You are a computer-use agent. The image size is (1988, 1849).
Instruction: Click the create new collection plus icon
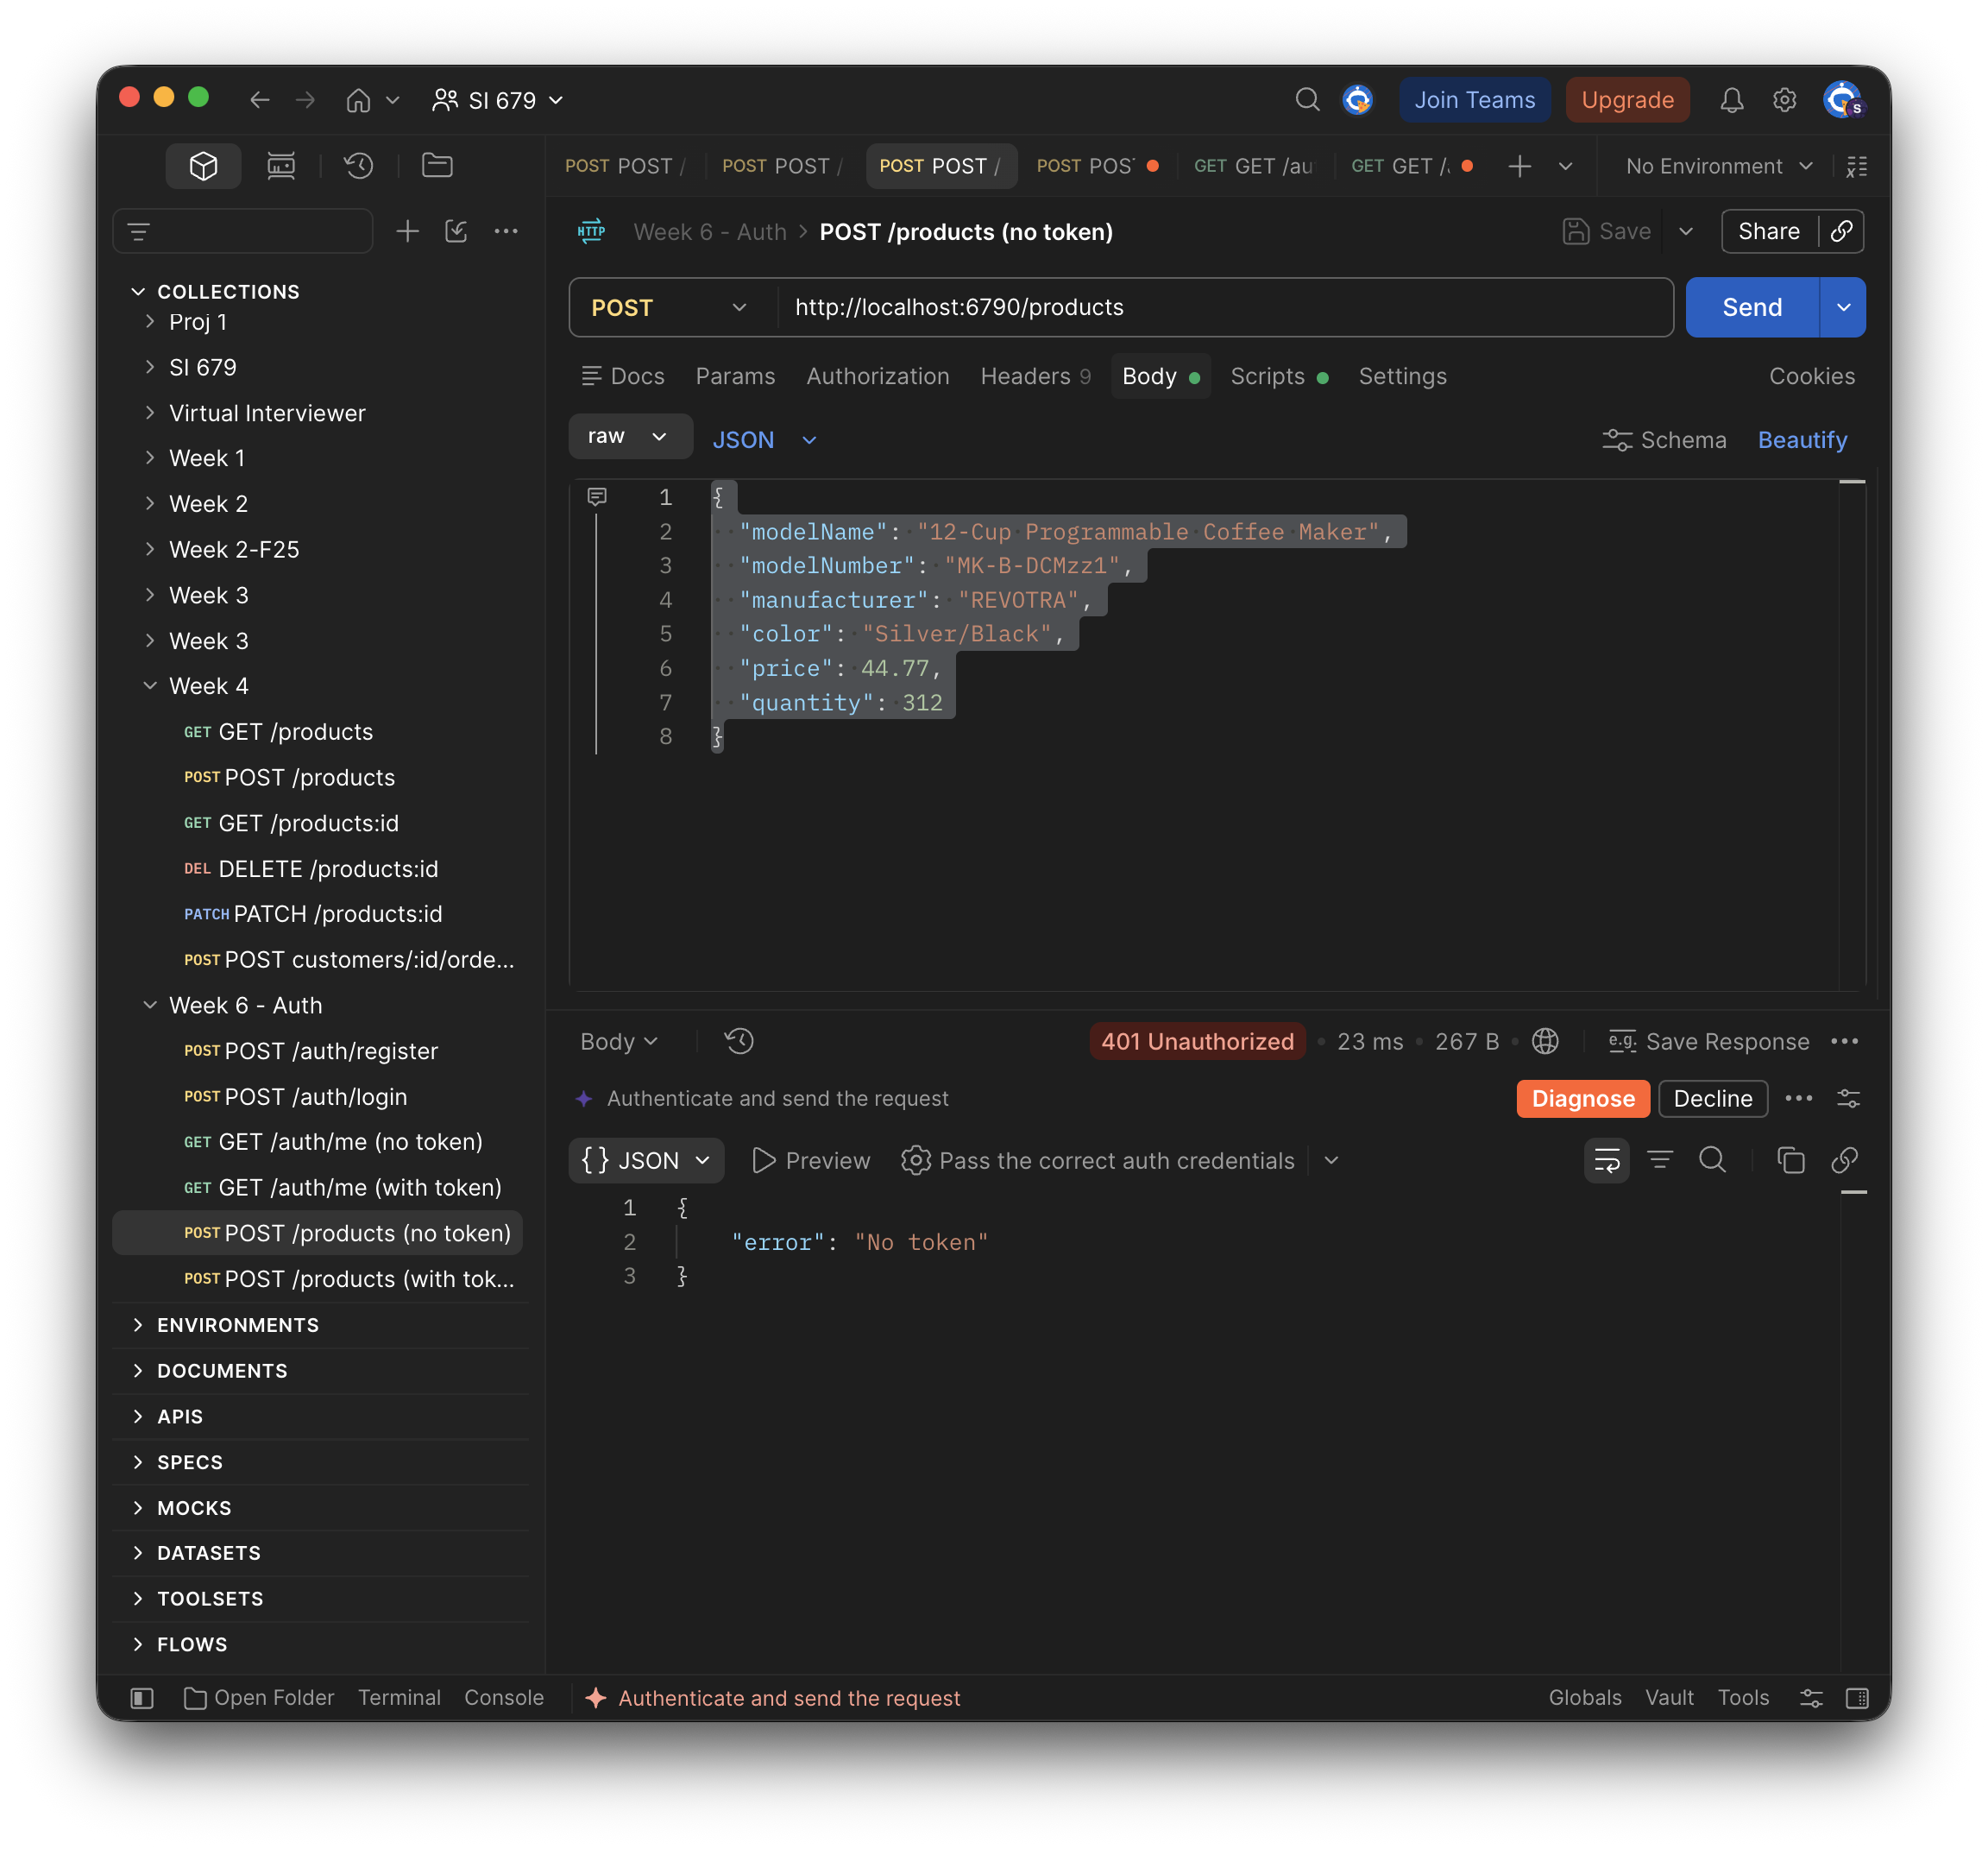[407, 232]
